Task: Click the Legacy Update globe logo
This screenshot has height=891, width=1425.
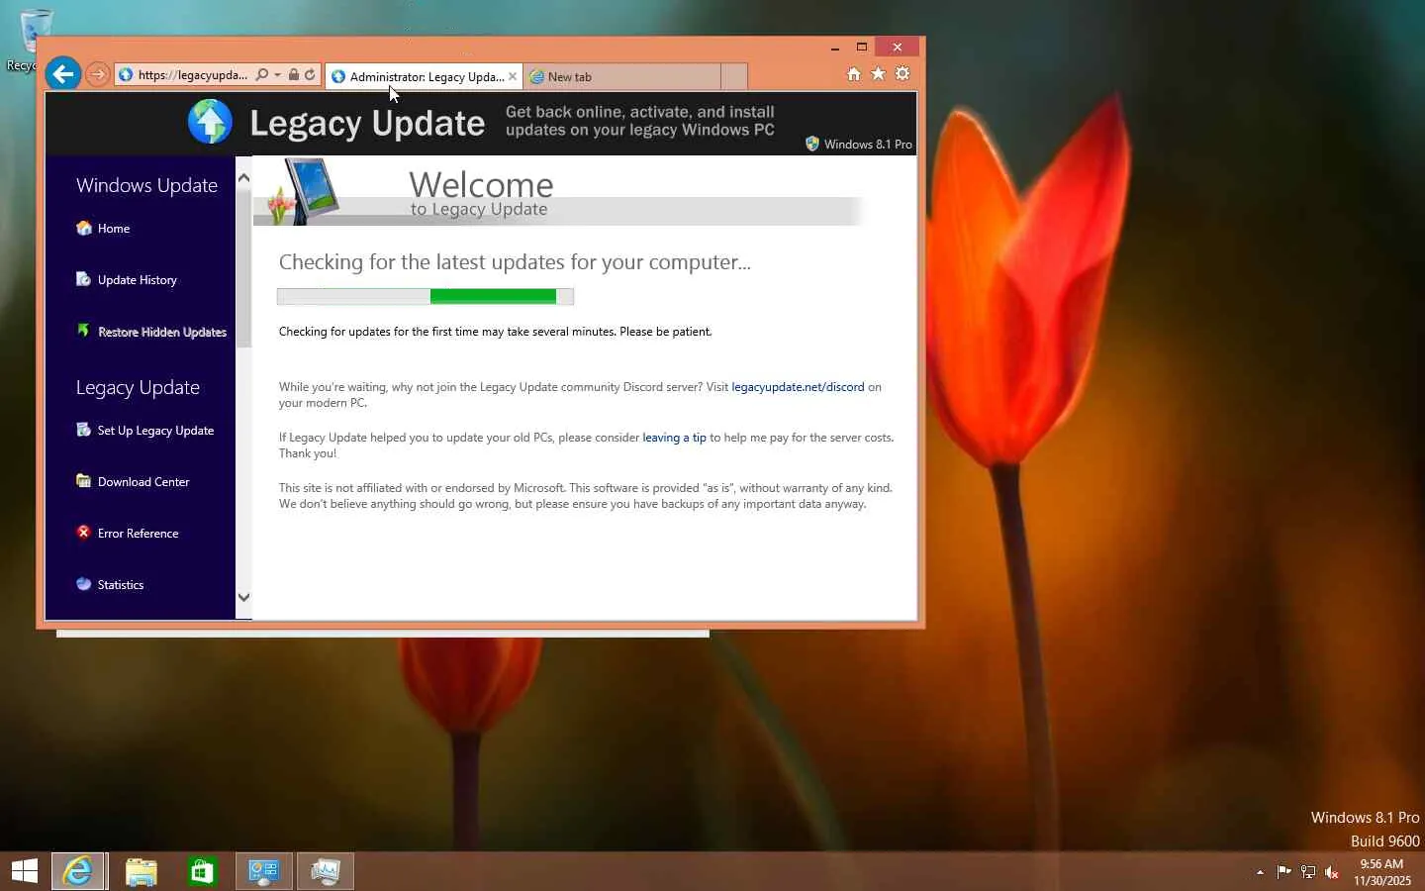Action: 210,123
